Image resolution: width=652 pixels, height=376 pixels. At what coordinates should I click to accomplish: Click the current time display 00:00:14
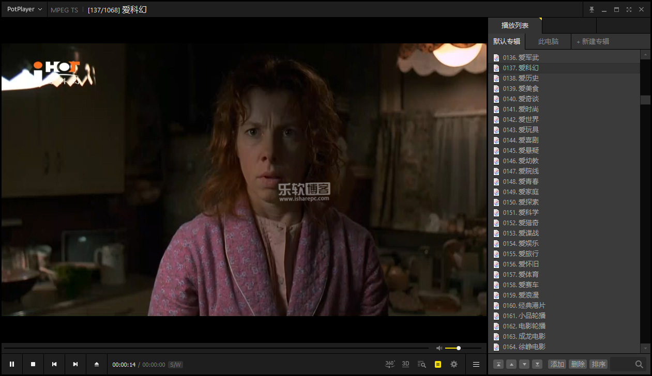124,365
